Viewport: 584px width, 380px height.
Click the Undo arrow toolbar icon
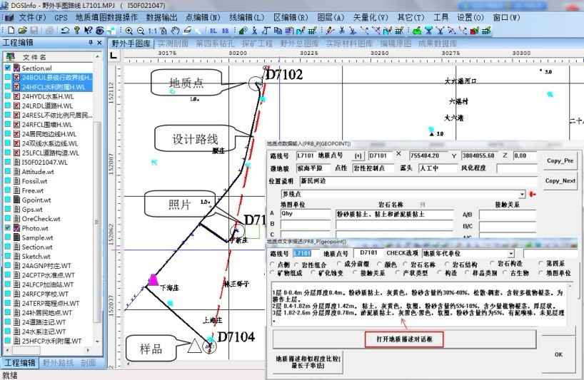65,31
